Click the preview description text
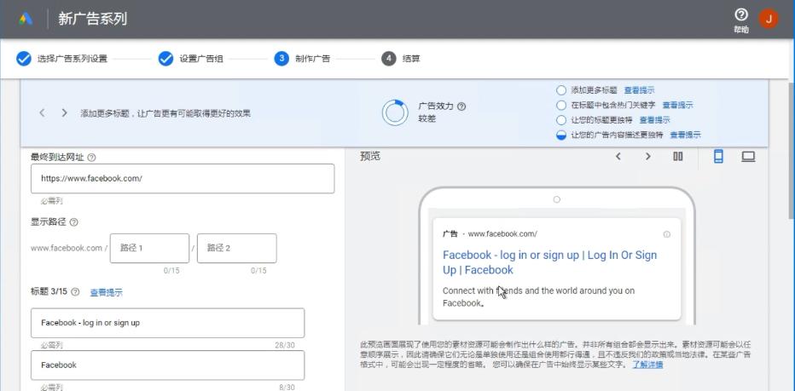 click(x=538, y=296)
